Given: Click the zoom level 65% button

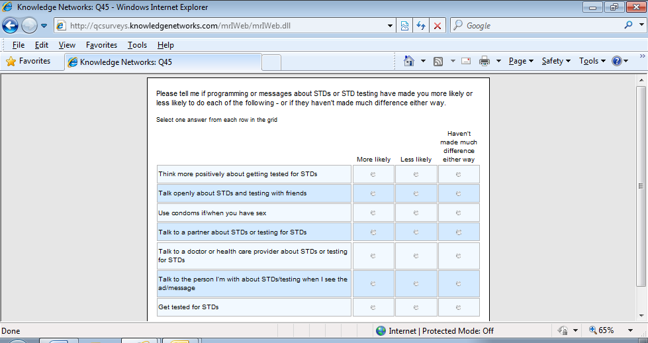Looking at the screenshot, I should 602,330.
